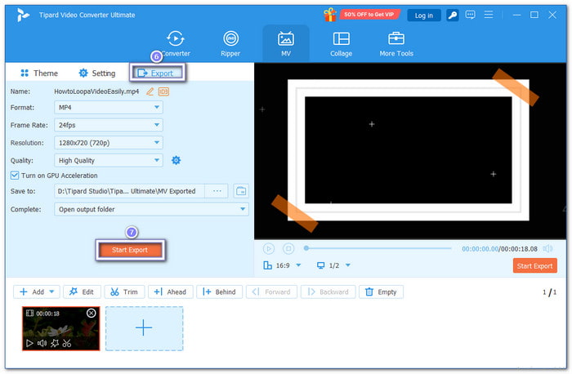Screen dimensions: 572x374
Task: Toggle clip audio speaker icon
Action: pyautogui.click(x=42, y=344)
